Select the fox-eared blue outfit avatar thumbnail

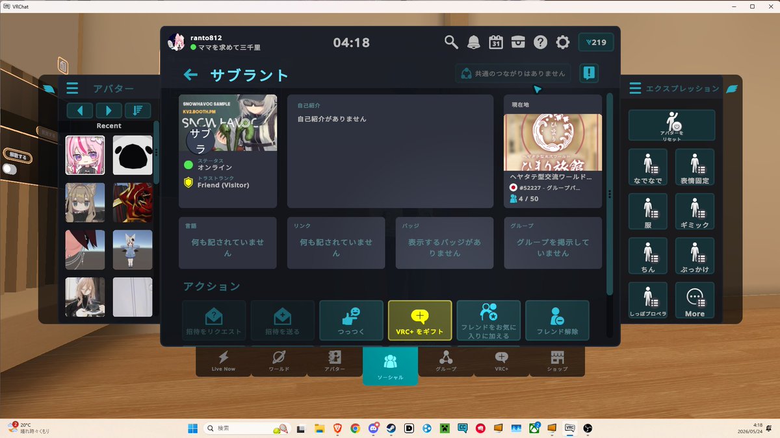click(x=133, y=250)
